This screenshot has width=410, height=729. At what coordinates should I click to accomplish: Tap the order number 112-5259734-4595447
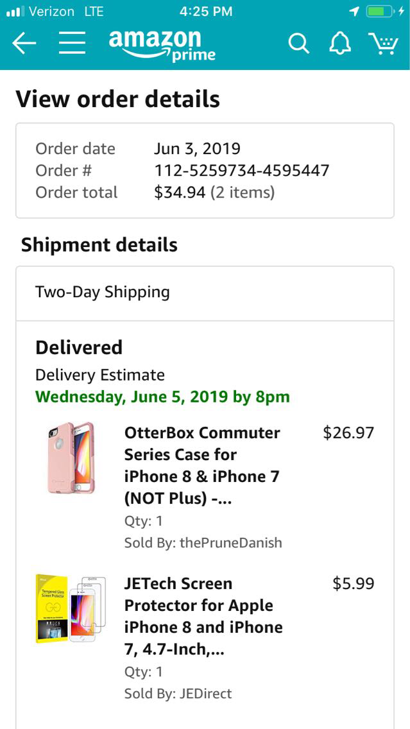coord(241,171)
